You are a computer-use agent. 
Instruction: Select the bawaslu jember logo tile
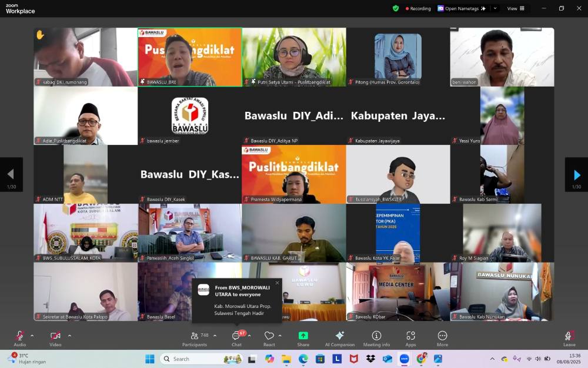coord(190,115)
